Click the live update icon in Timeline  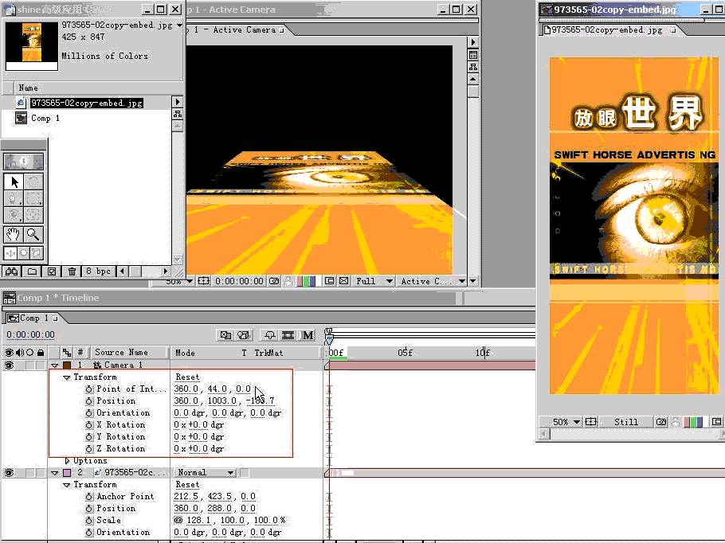225,335
